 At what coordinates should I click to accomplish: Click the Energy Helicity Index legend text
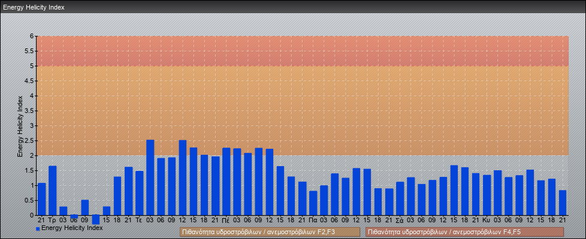pyautogui.click(x=72, y=228)
